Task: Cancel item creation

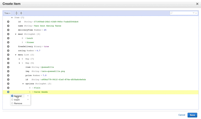Action: click(182, 115)
